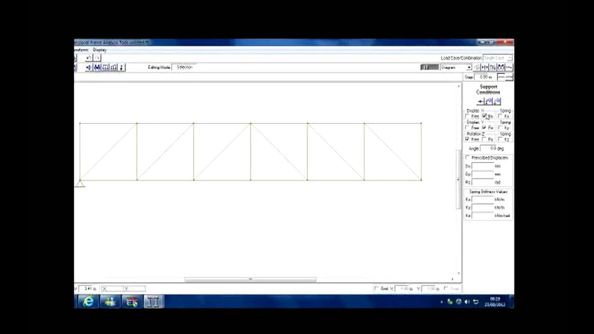Open the Transform menu
This screenshot has height=334, width=594.
81,50
